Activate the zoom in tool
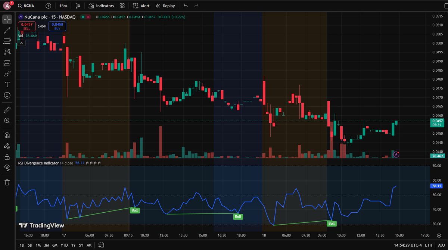Viewport: 448px width, 250px height. pos(7,121)
